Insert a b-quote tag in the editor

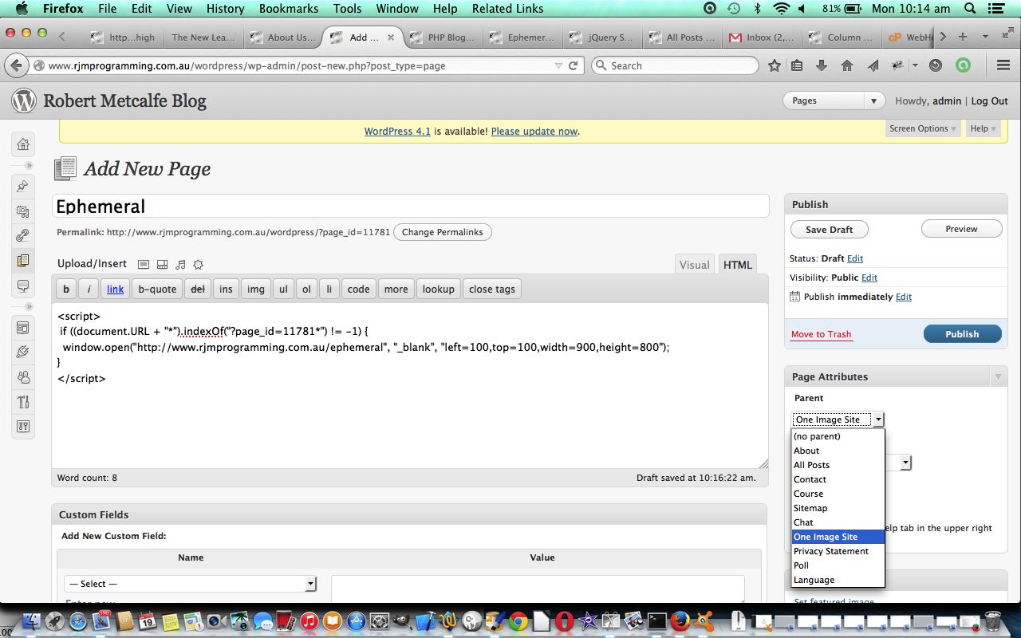[x=157, y=289]
